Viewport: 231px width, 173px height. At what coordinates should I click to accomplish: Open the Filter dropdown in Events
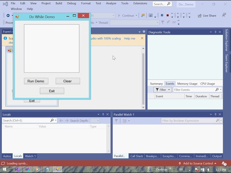point(162,90)
